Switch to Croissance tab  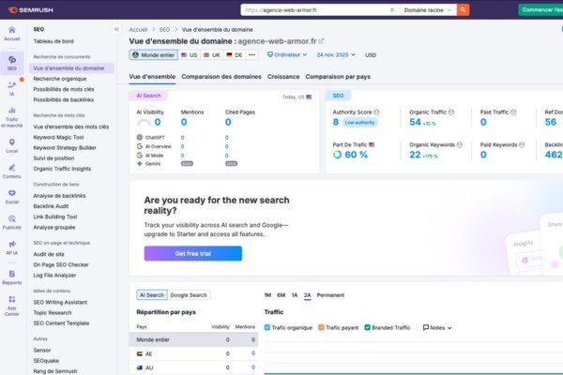(283, 77)
